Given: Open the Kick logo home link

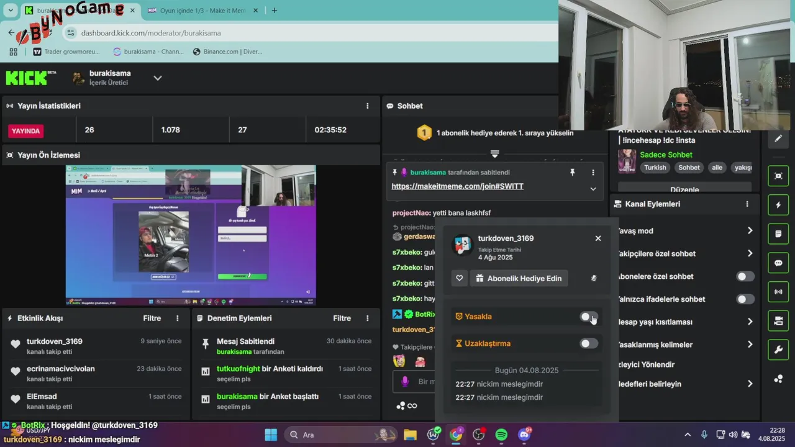Looking at the screenshot, I should coord(30,78).
